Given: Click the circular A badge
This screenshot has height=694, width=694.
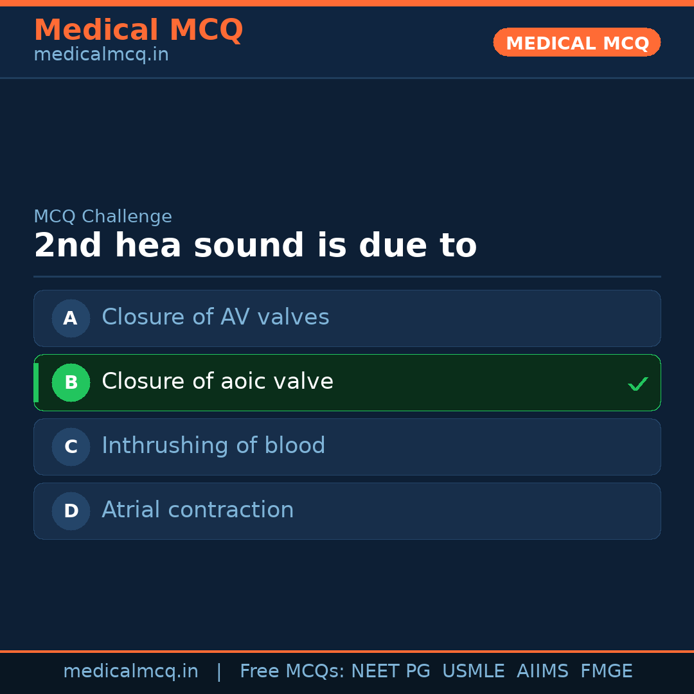Looking at the screenshot, I should click(x=71, y=318).
